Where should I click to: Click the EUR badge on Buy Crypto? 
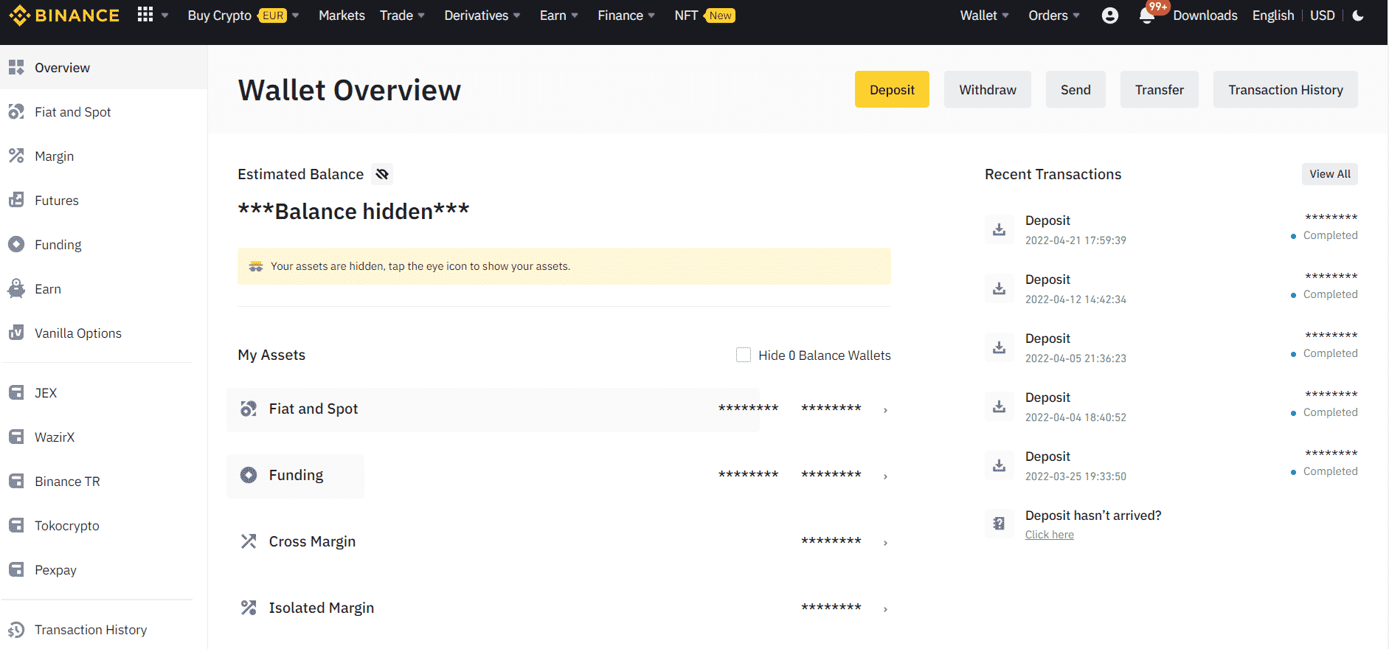point(273,15)
